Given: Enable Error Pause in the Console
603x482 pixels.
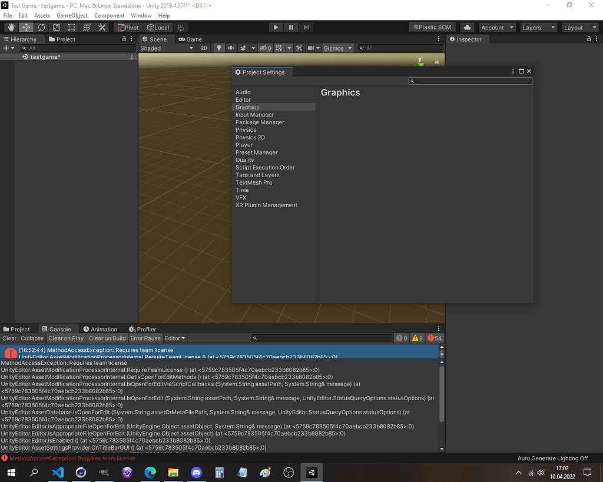Looking at the screenshot, I should point(145,338).
